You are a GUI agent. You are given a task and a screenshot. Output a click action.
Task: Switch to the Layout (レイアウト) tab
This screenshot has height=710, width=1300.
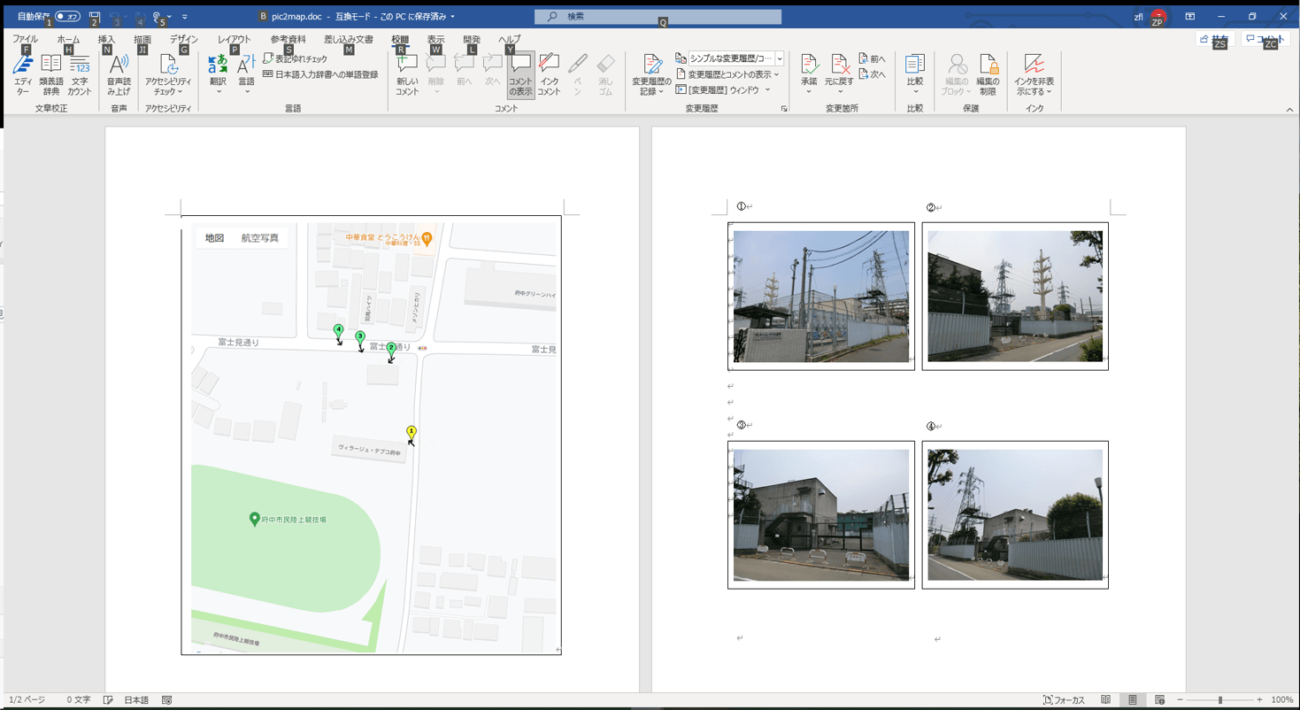click(x=235, y=40)
